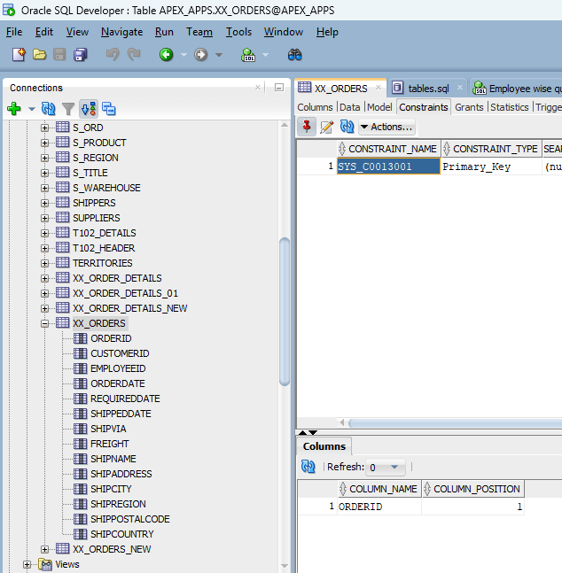Viewport: 562px width, 573px height.
Task: Open Employee wise query tab
Action: (x=517, y=89)
